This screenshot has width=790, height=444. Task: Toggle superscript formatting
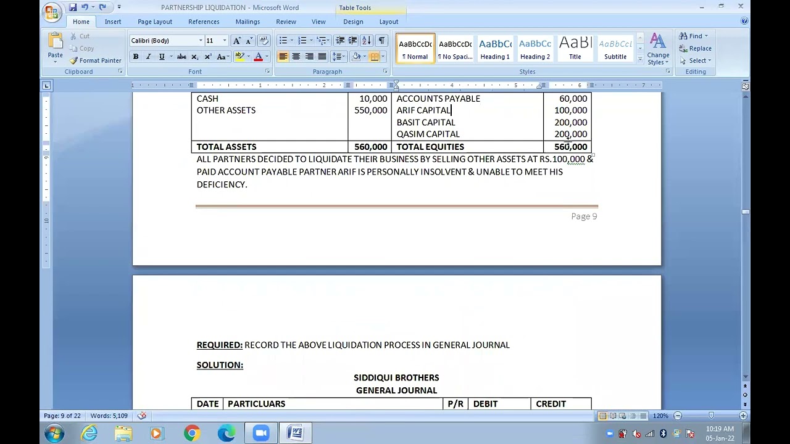[207, 57]
